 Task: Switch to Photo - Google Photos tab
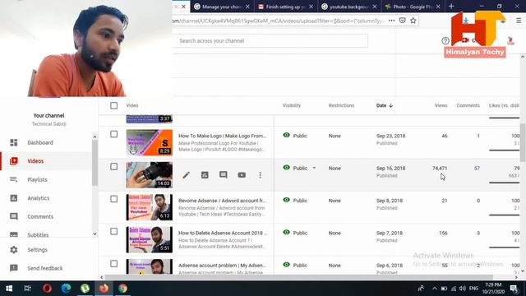coord(413,7)
